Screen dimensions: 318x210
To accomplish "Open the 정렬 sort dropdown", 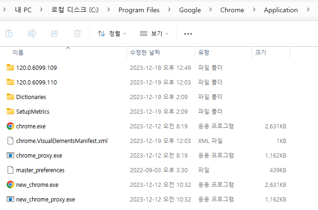I will [112, 34].
